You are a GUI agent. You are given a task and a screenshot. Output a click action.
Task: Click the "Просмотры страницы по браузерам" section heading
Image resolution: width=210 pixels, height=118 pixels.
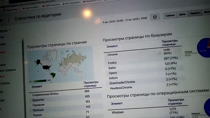click(x=137, y=37)
